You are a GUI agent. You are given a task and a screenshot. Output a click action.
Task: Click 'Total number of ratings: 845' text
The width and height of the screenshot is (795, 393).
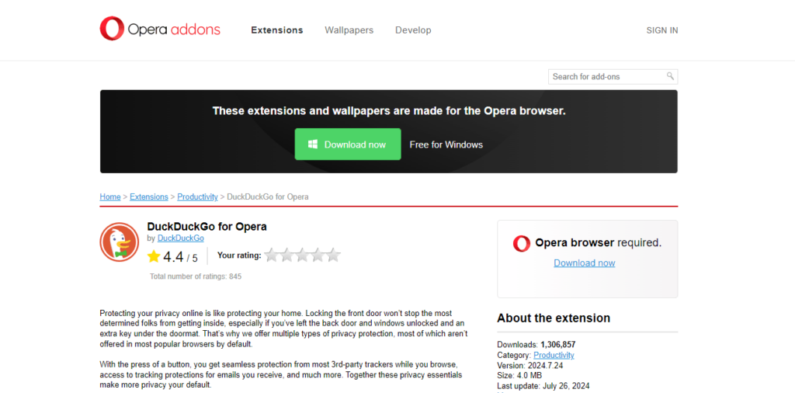[x=196, y=276]
